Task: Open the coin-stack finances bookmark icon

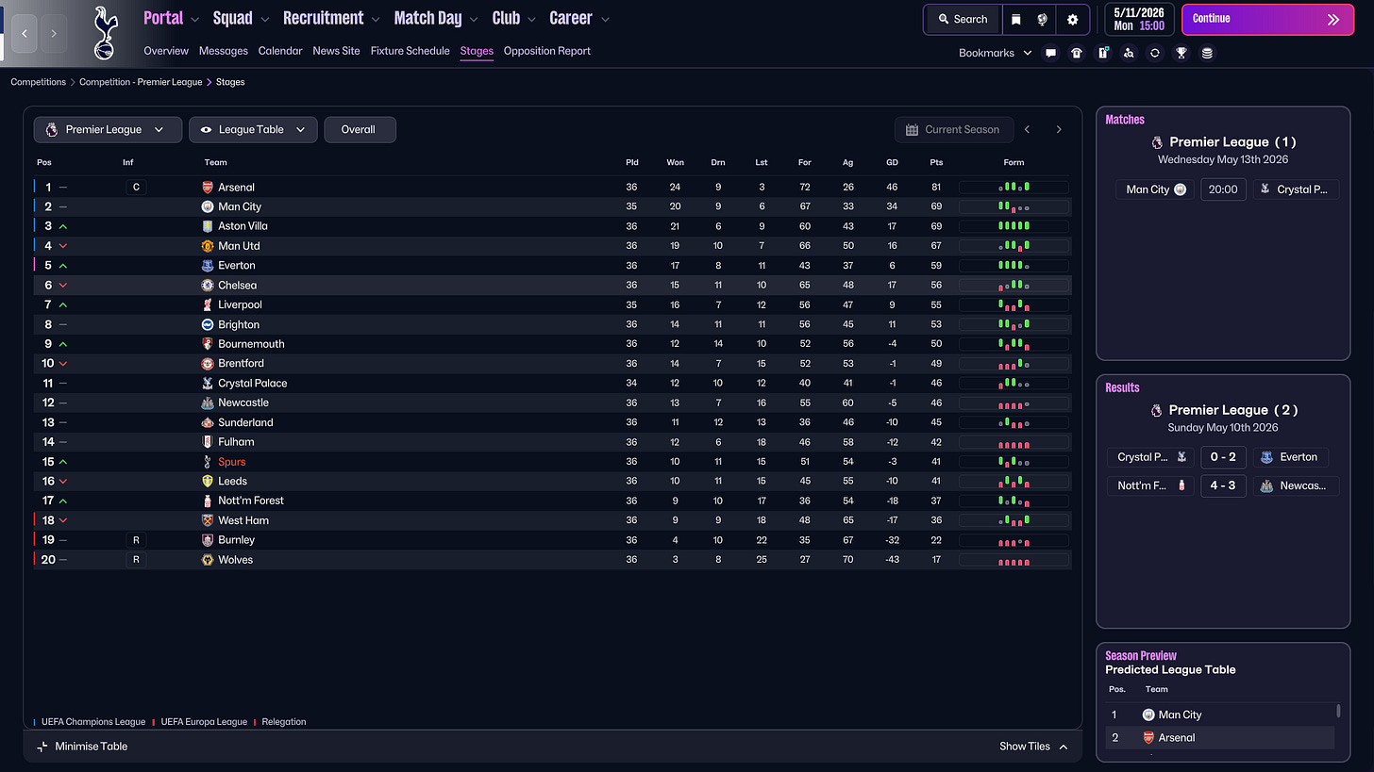Action: 1207,53
